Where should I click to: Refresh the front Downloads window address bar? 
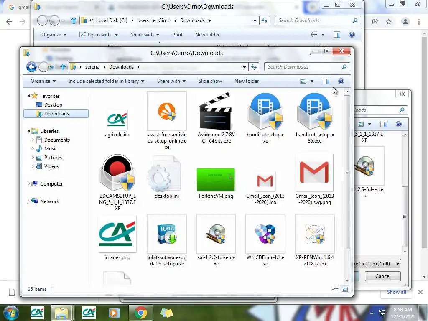(x=254, y=67)
